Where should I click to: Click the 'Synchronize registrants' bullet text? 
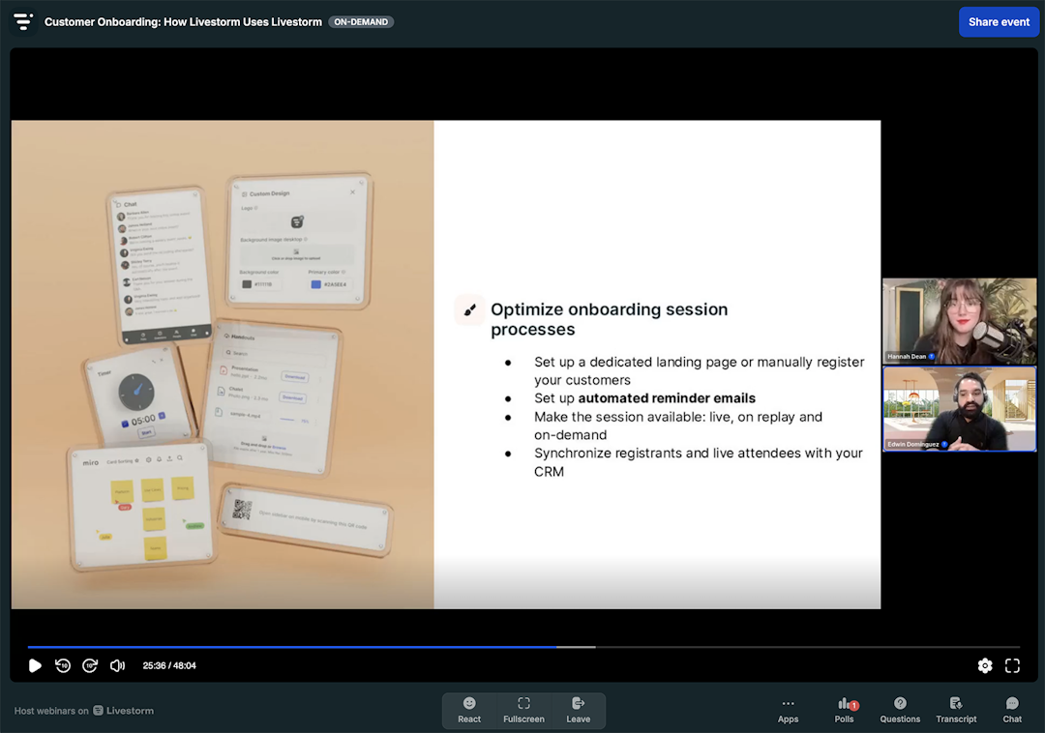click(699, 462)
